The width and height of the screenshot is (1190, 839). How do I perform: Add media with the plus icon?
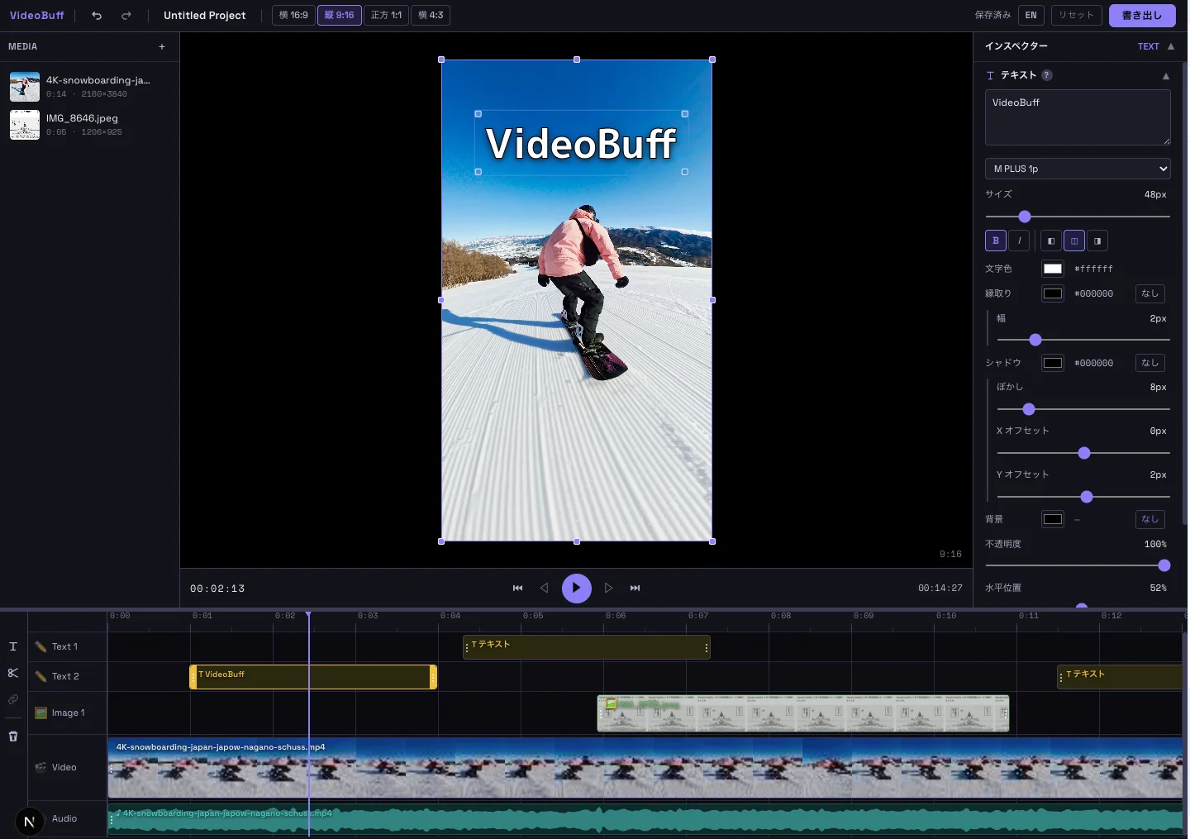coord(162,46)
